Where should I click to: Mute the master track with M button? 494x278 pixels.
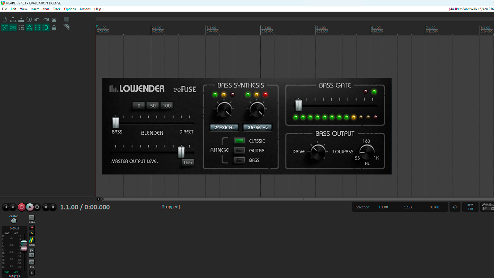pyautogui.click(x=32, y=228)
